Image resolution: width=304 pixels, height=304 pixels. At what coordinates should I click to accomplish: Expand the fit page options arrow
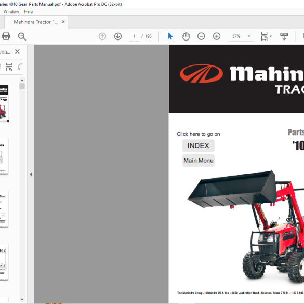(271, 36)
